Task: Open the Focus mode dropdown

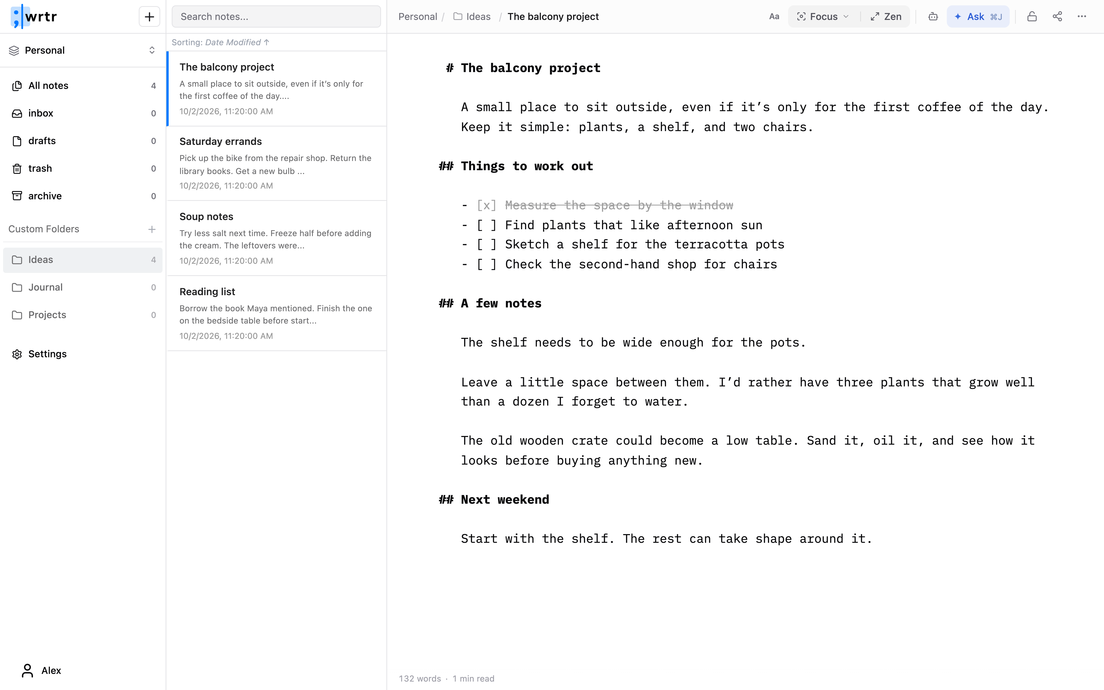Action: [823, 17]
